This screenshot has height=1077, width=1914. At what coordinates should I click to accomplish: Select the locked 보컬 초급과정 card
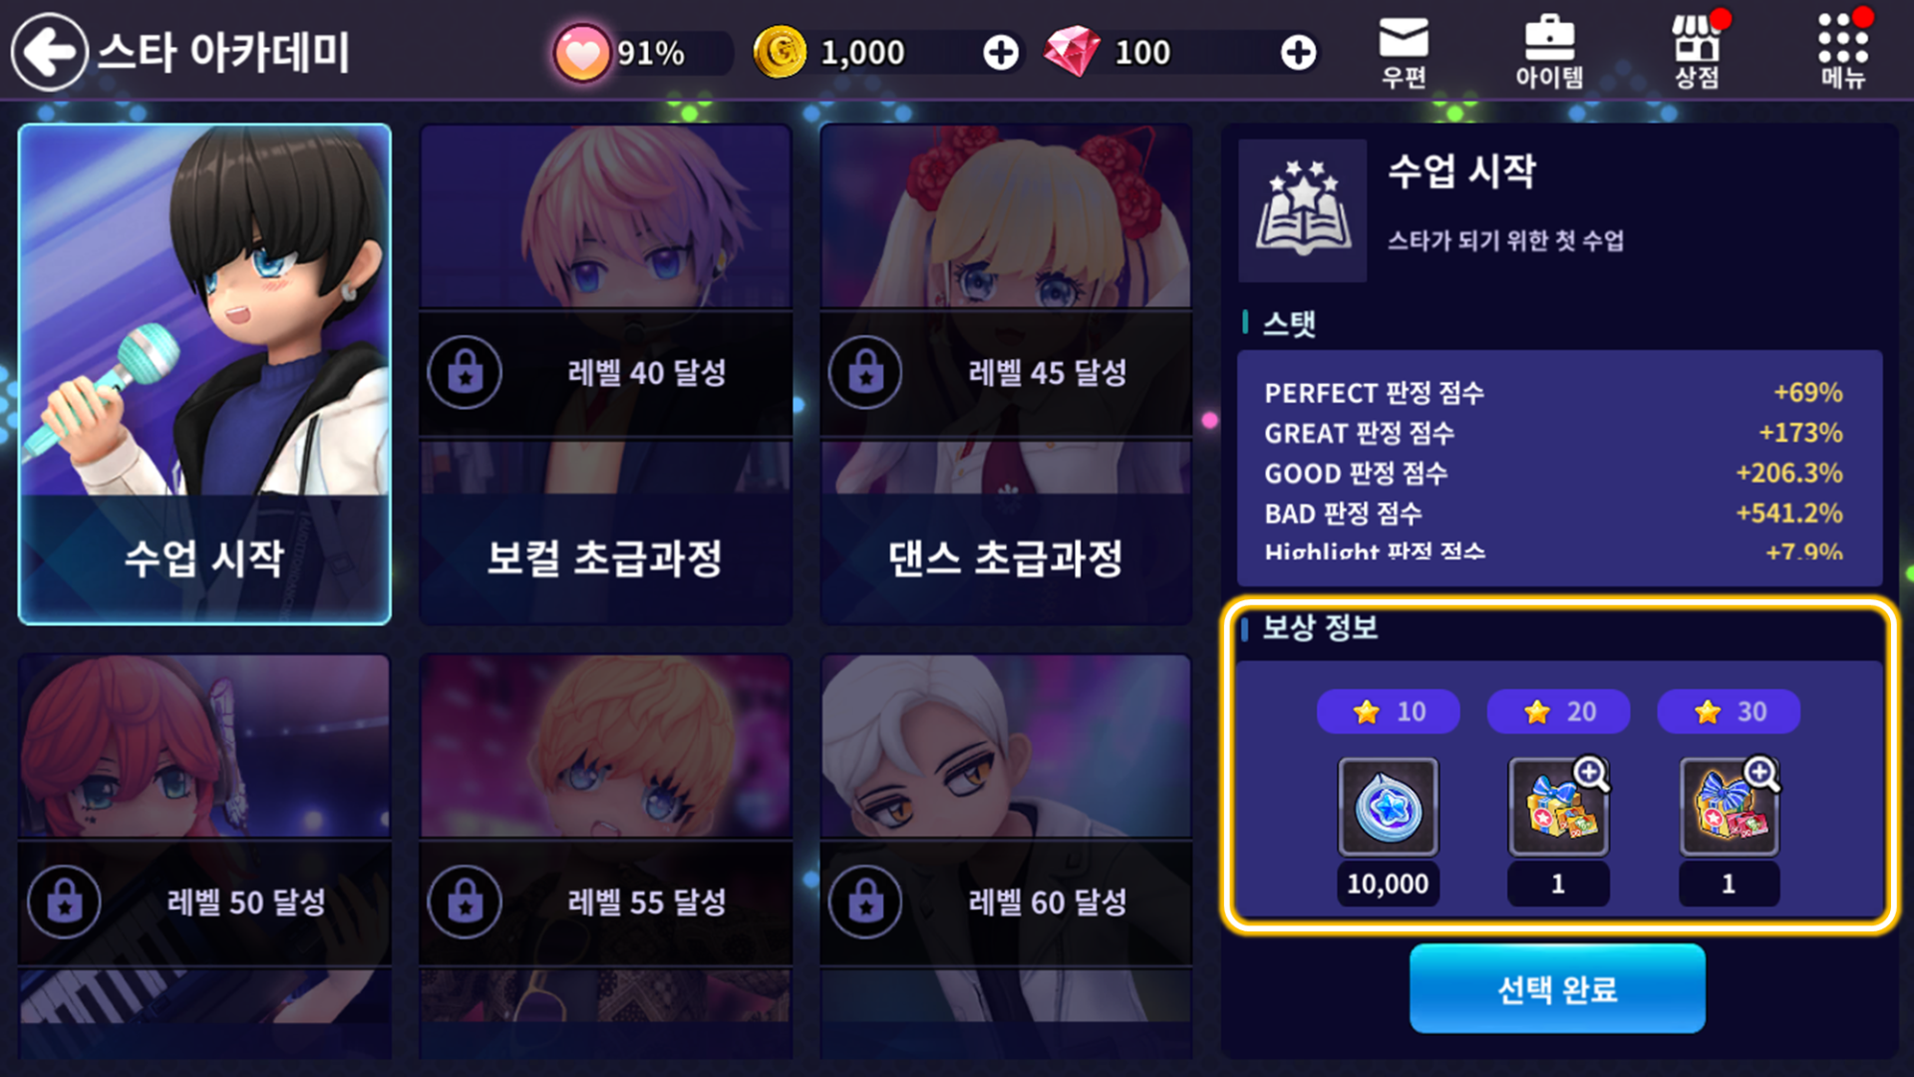605,374
